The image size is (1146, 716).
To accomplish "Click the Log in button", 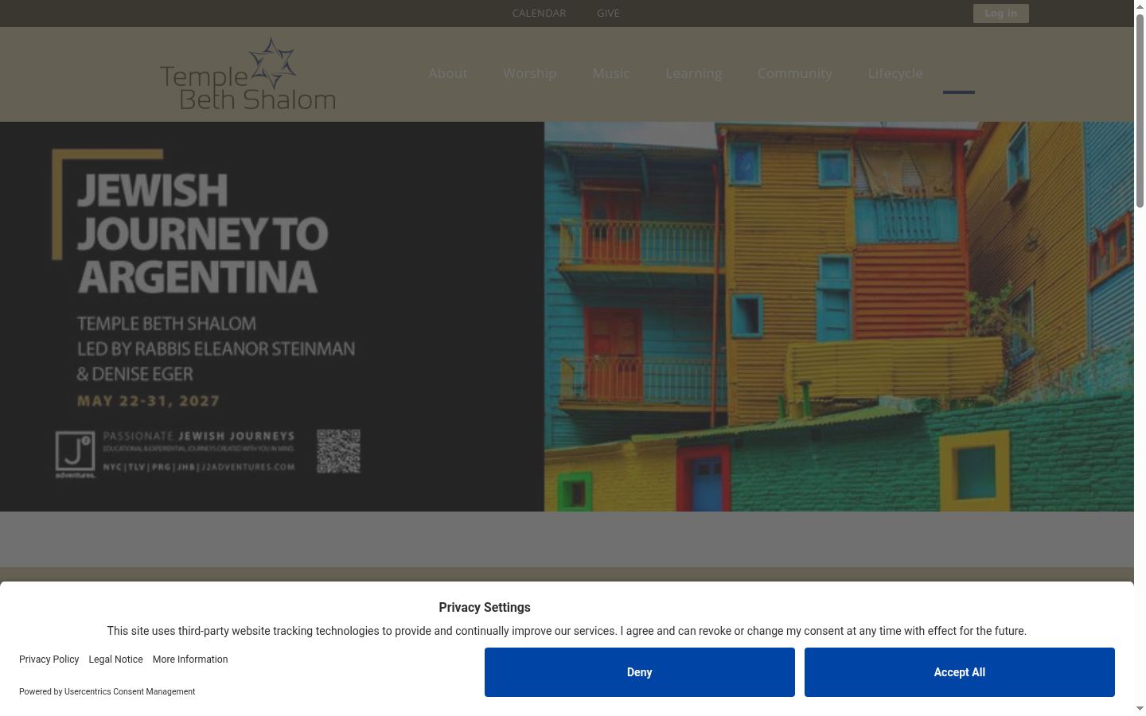I will (x=1000, y=14).
